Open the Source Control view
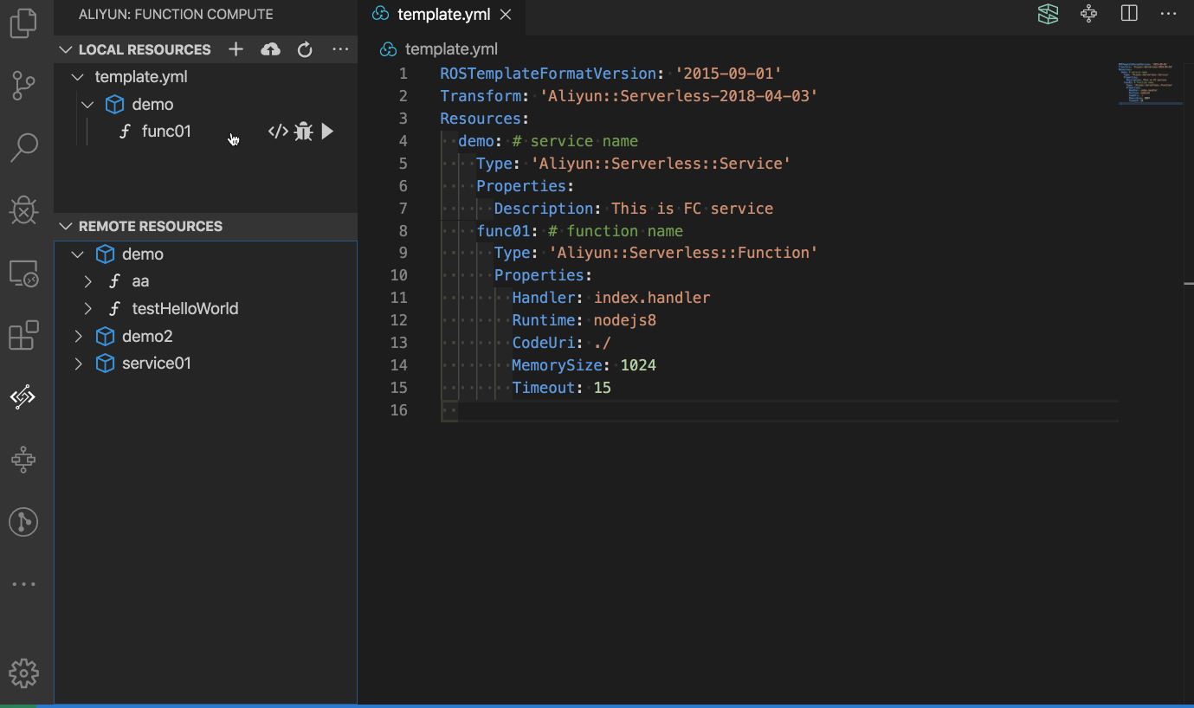This screenshot has height=708, width=1194. click(x=23, y=85)
